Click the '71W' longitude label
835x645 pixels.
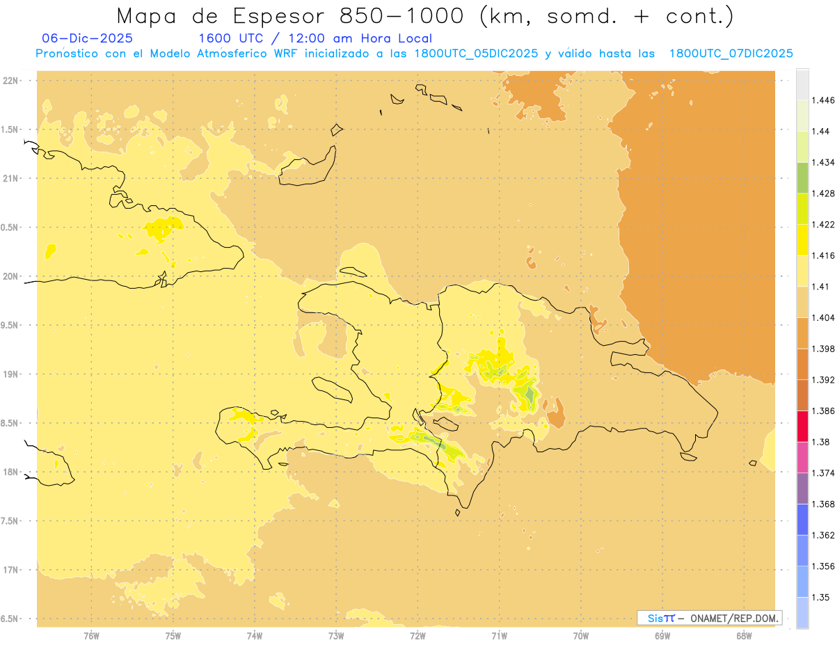(x=499, y=635)
